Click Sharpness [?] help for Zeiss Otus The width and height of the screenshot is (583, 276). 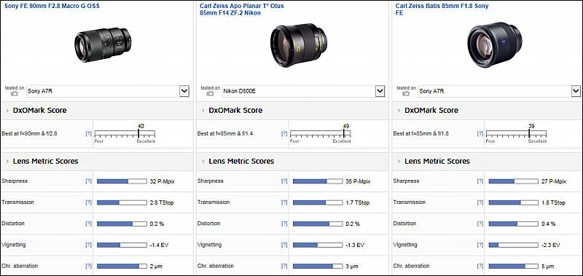[x=284, y=181]
